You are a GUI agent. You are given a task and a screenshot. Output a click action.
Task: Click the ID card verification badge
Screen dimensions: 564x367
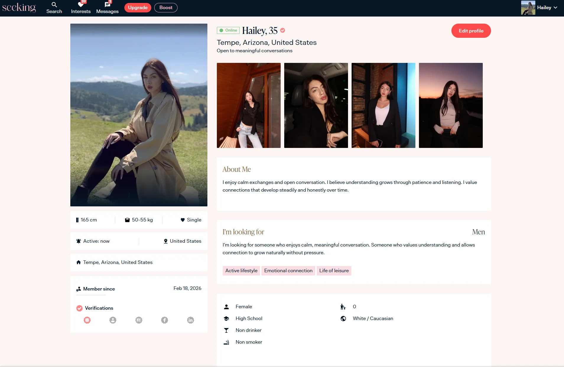[139, 320]
